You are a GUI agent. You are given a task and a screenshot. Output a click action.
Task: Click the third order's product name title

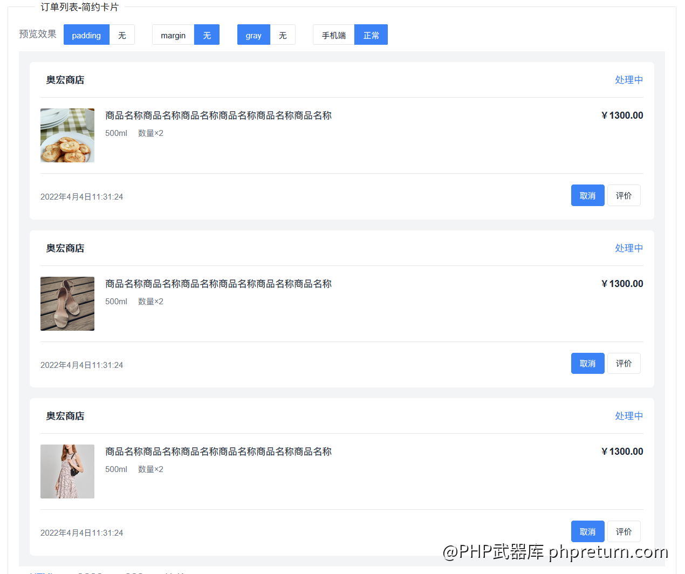(218, 452)
